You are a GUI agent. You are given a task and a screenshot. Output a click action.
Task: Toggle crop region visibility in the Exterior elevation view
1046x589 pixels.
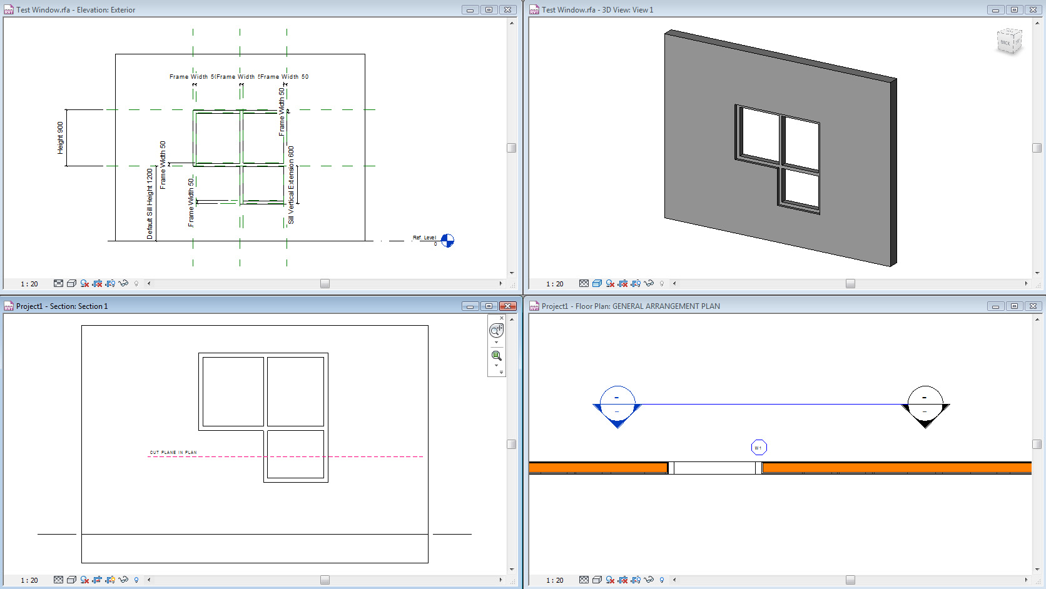point(109,283)
